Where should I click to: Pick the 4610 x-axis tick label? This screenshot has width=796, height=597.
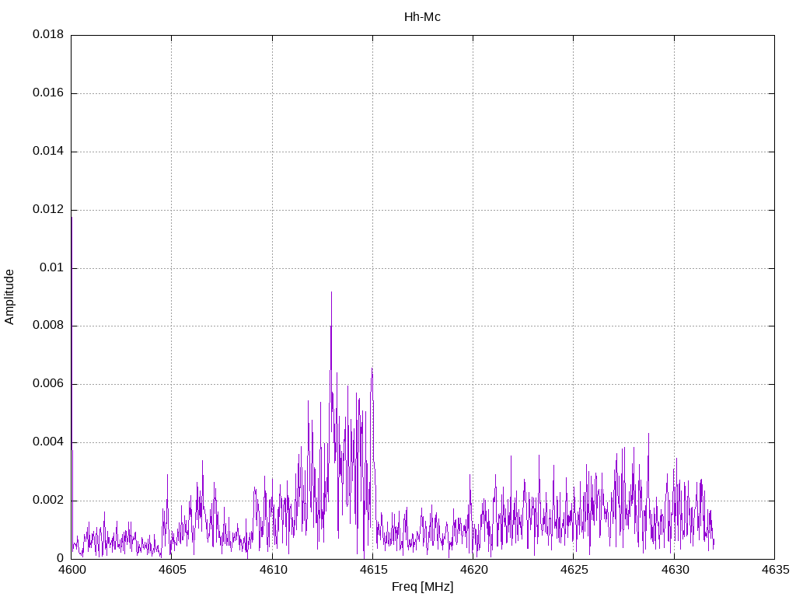coord(272,570)
